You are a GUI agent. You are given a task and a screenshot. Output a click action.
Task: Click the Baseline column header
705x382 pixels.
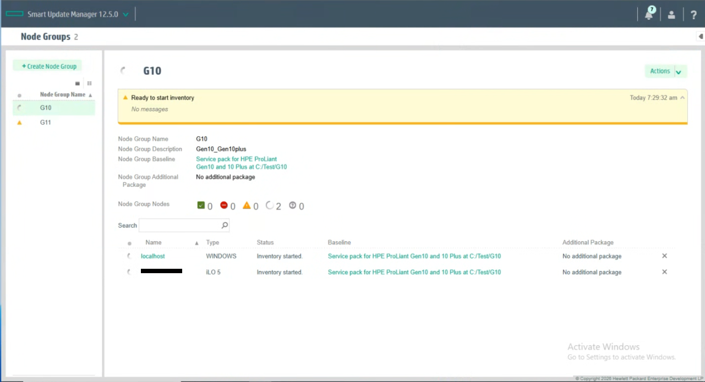pos(340,242)
